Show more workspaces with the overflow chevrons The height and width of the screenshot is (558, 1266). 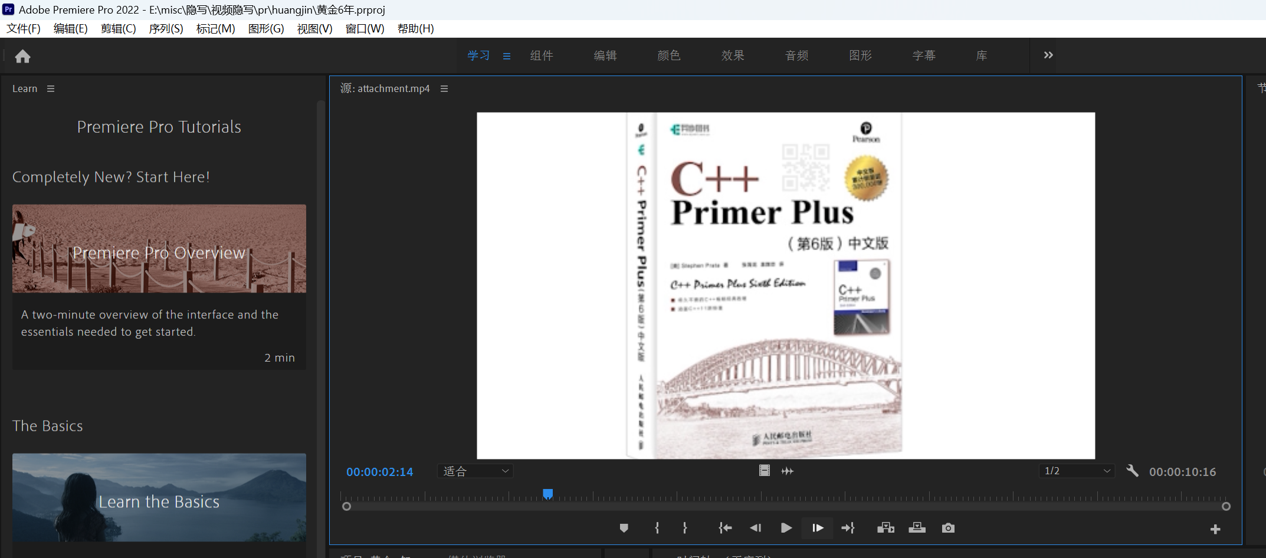(1048, 55)
